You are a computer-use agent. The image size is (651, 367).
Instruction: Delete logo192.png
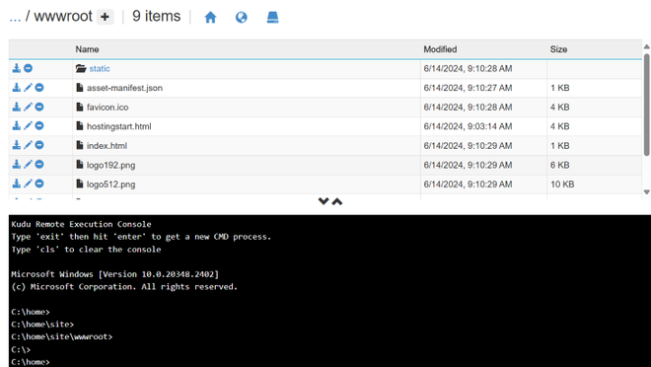[x=39, y=164]
